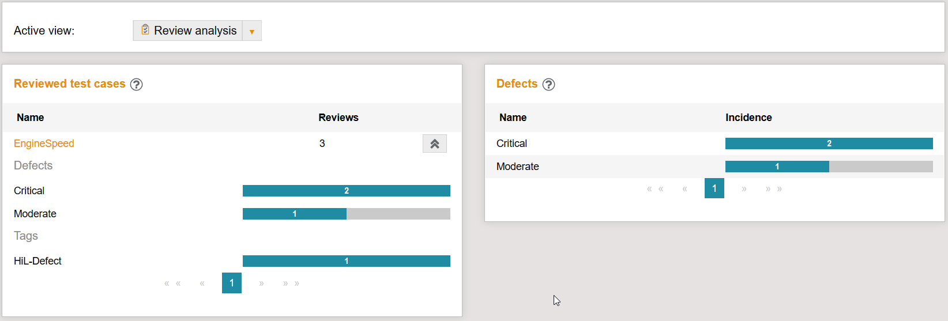Click help icon next to Defects title
The width and height of the screenshot is (948, 321).
(x=549, y=85)
